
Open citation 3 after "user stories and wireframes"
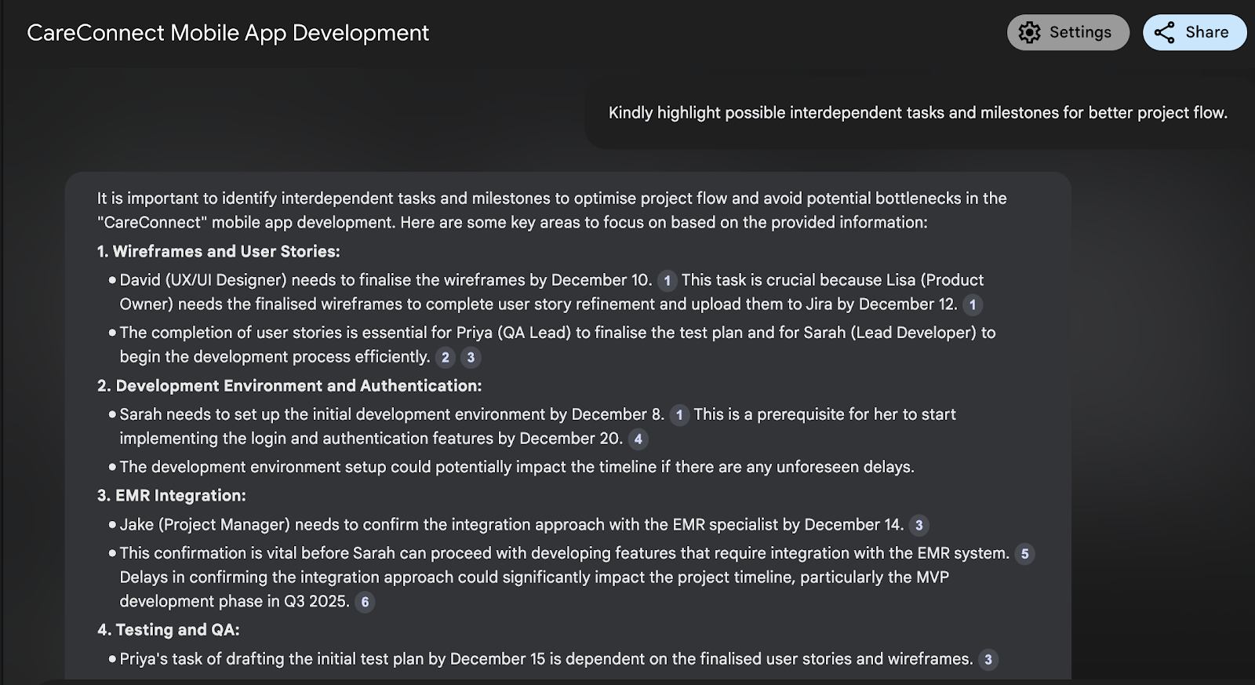(988, 660)
